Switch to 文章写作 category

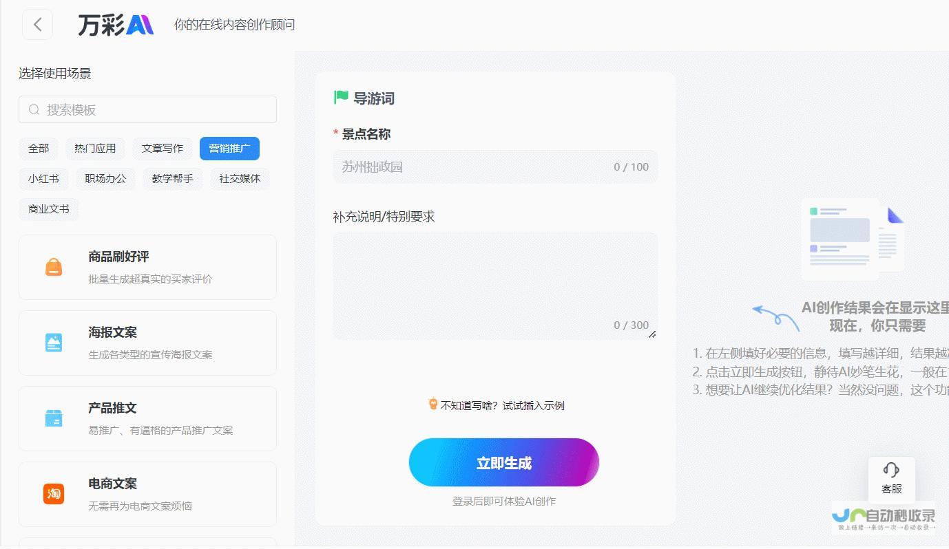pos(163,149)
